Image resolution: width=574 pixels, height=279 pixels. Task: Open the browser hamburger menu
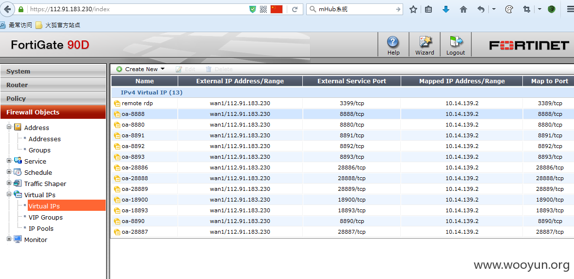(x=569, y=10)
